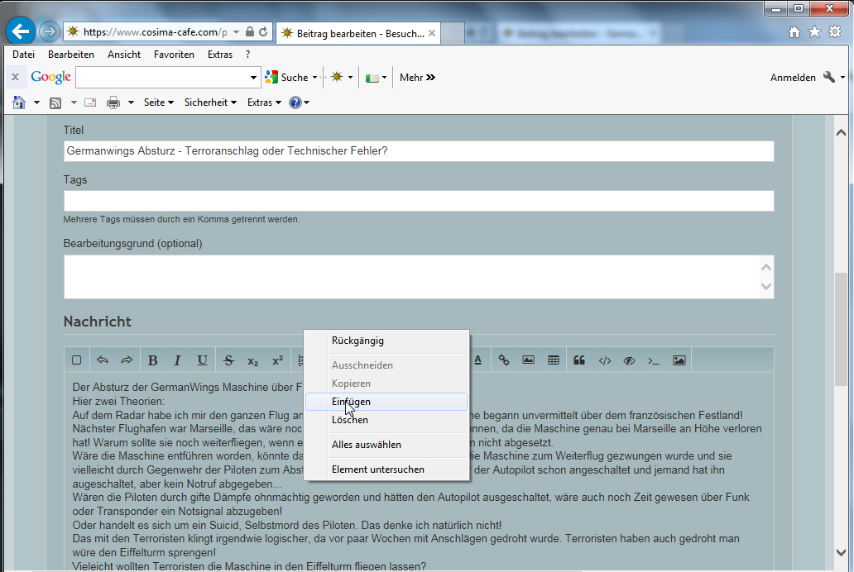854x572 pixels.
Task: Open the Google search box dropdown arrow
Action: 254,78
